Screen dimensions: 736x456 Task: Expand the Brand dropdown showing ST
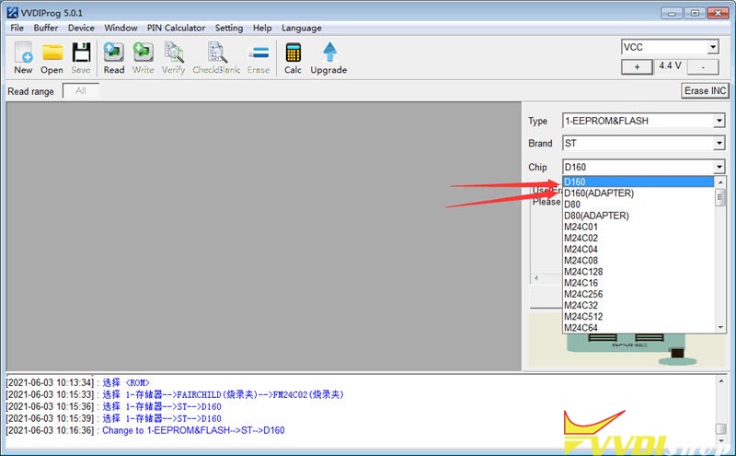[x=719, y=143]
